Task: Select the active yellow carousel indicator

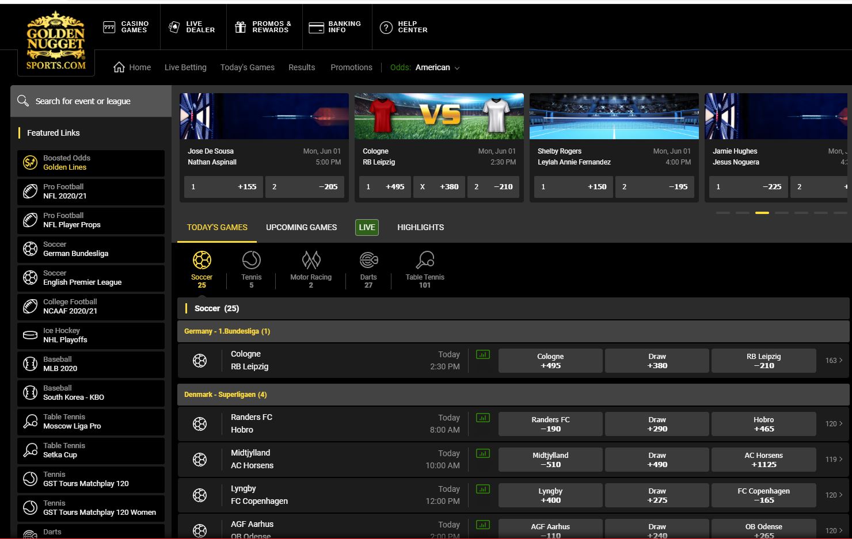Action: pos(762,213)
